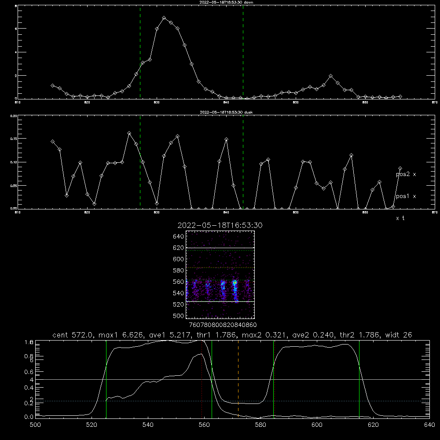Select the 'thr1 1.786' value
This screenshot has width=440, height=440.
pos(216,335)
